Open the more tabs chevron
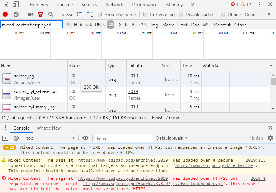 [x=192, y=4]
